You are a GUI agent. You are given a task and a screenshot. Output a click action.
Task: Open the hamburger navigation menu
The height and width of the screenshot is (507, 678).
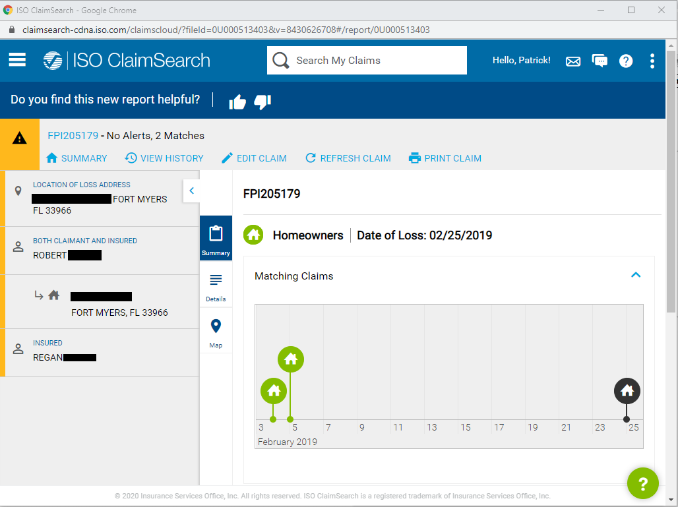click(17, 60)
